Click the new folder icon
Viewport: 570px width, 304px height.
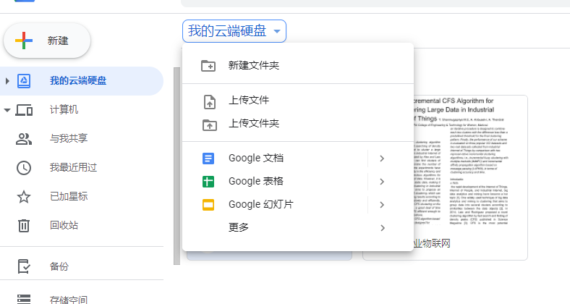[x=208, y=66]
